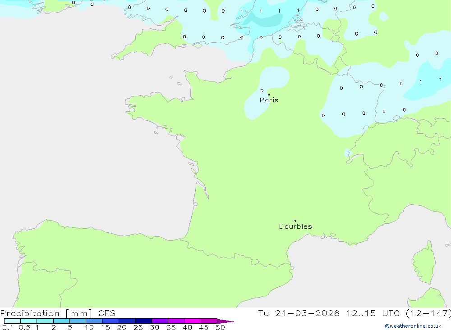Click the '0' value next to Paris

(262, 90)
